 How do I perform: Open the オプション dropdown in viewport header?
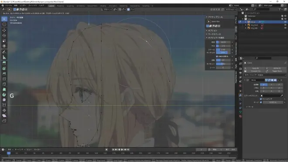231,9
